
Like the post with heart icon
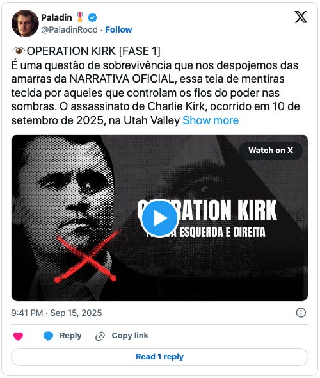[x=18, y=336]
